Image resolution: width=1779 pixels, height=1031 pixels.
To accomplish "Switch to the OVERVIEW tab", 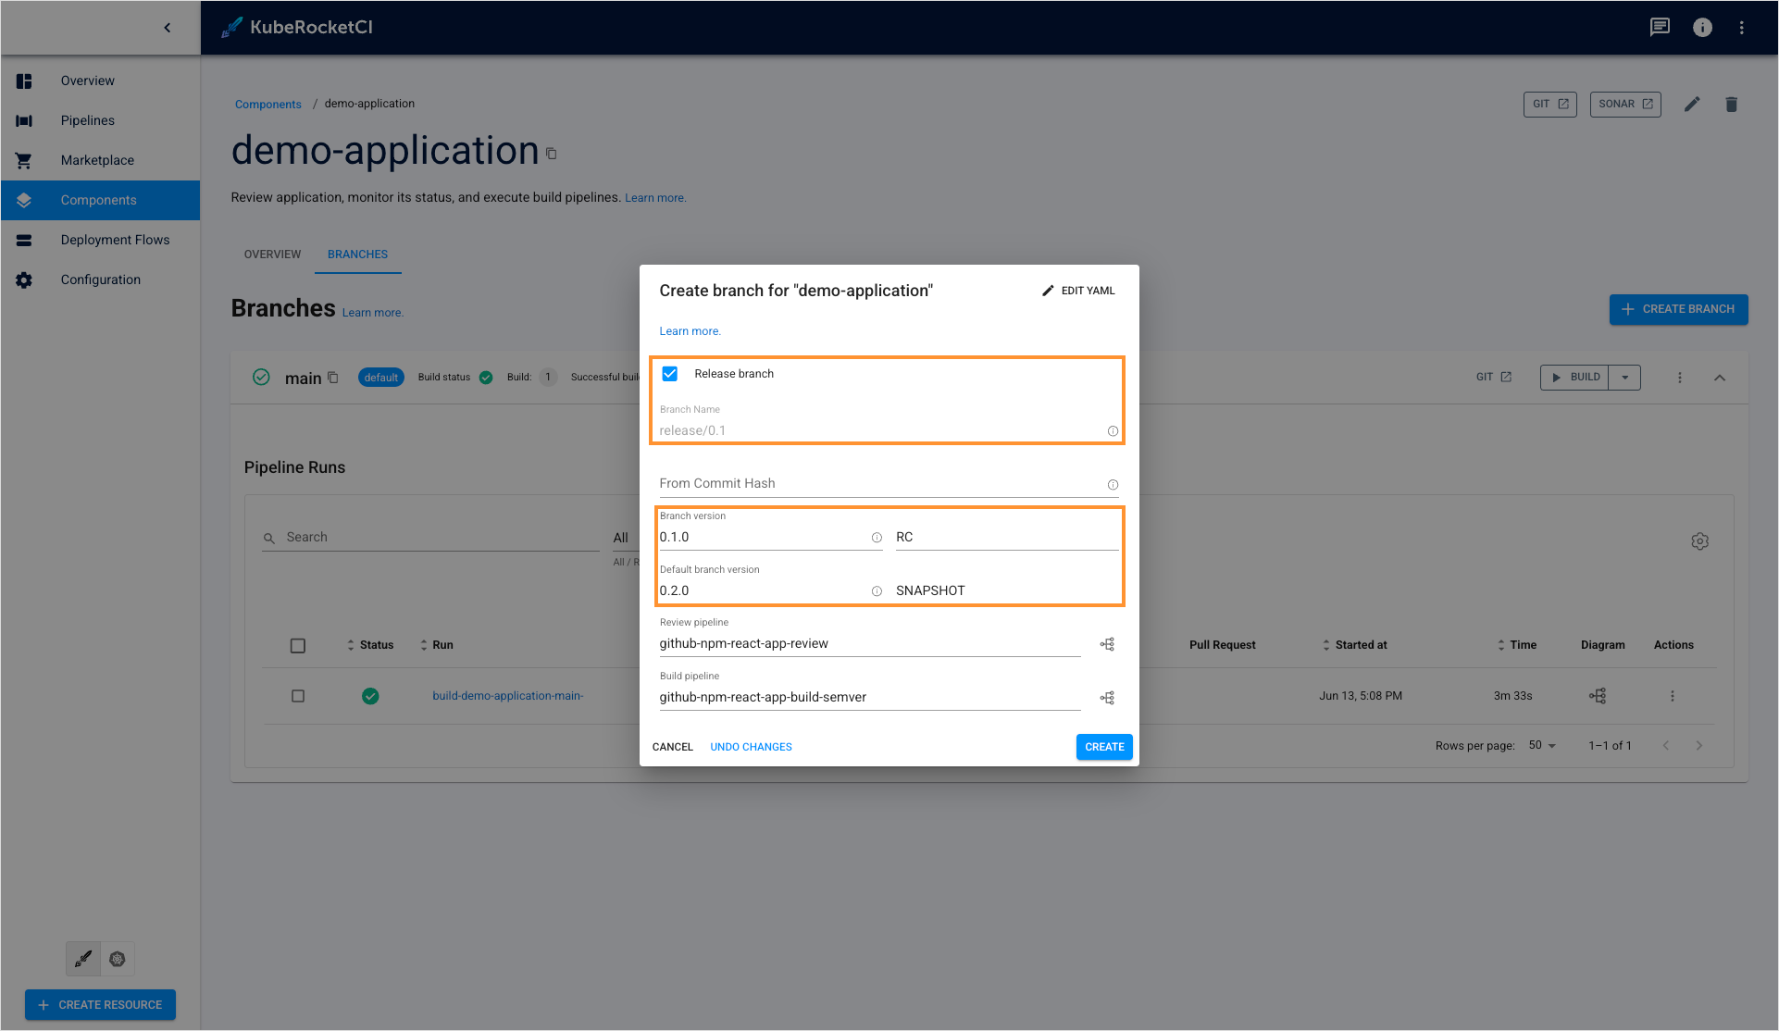I will [x=272, y=255].
